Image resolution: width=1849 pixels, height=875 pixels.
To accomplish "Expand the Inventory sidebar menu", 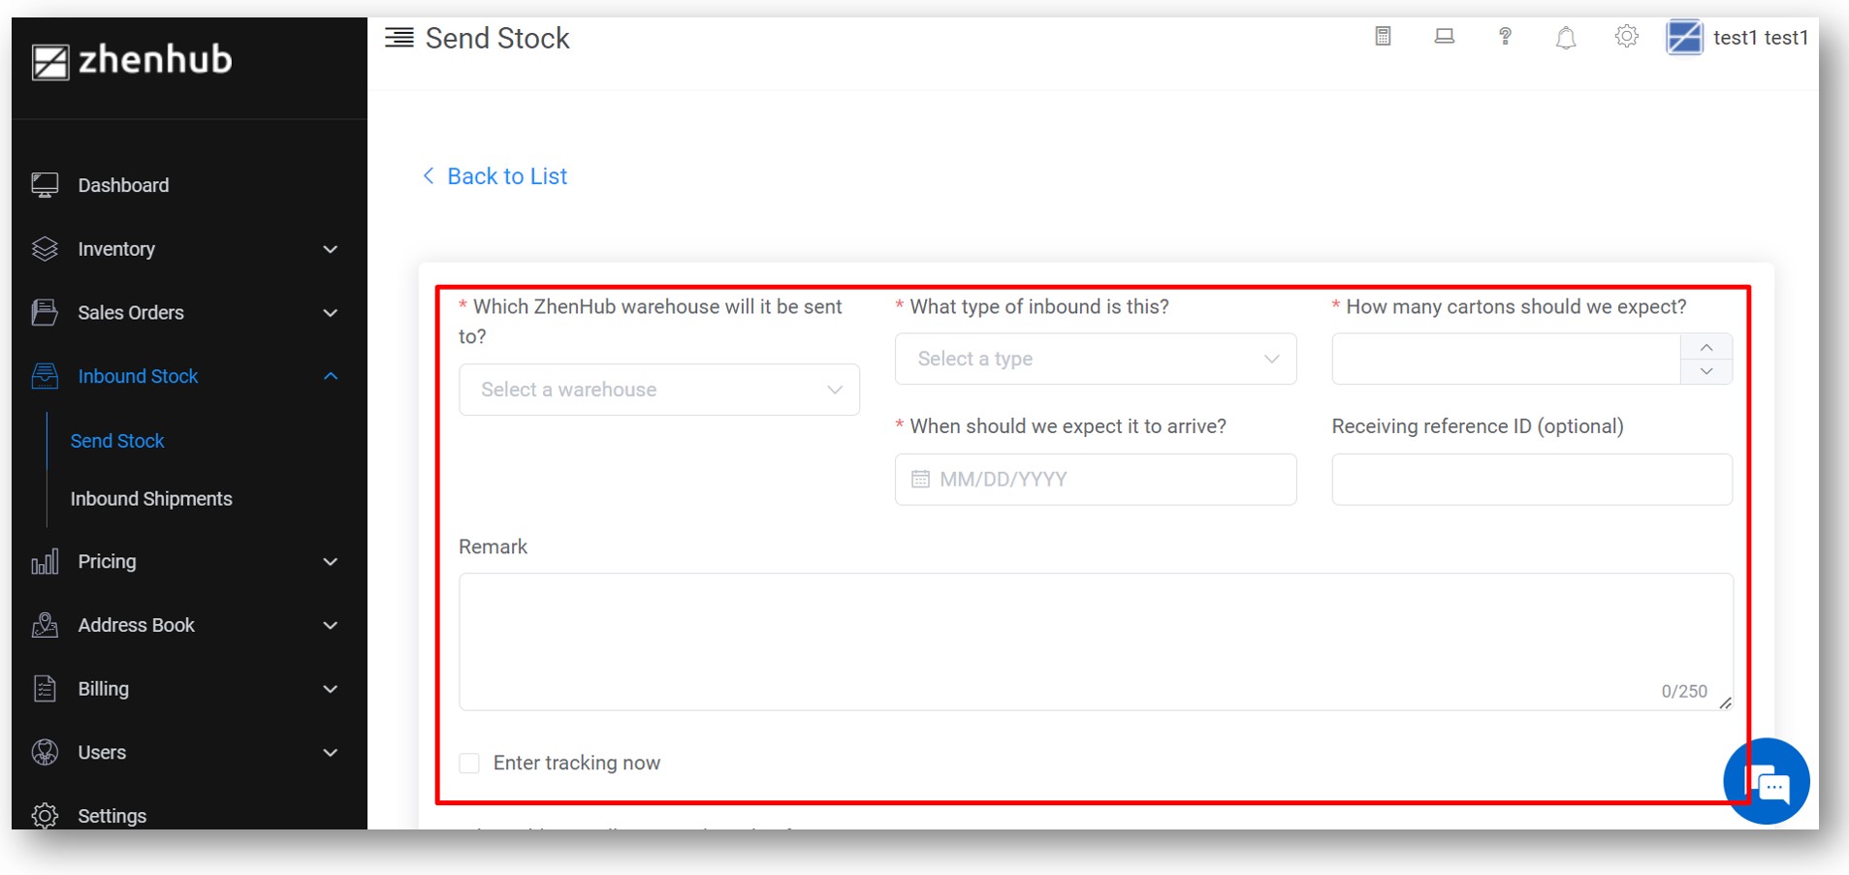I will [184, 249].
